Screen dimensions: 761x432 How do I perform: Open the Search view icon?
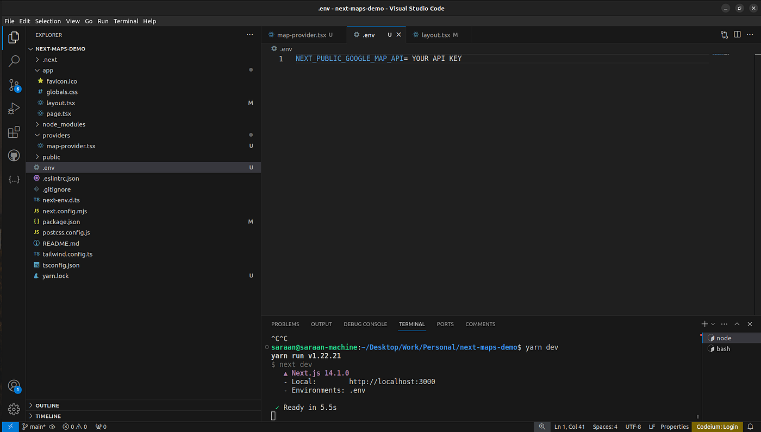point(14,61)
